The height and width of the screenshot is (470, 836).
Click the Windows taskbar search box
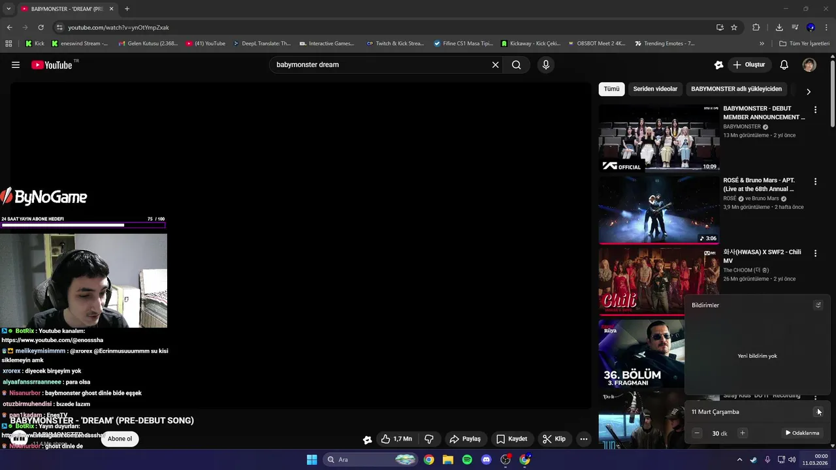(x=370, y=460)
